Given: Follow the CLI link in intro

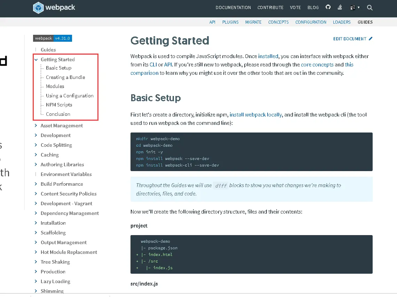Looking at the screenshot, I should click(x=153, y=64).
